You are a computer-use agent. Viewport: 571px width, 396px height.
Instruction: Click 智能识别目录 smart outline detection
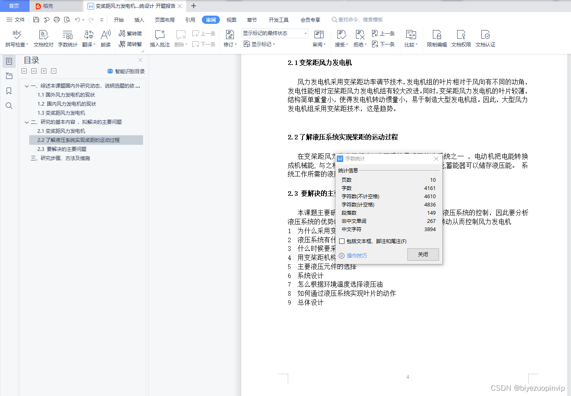(x=126, y=71)
